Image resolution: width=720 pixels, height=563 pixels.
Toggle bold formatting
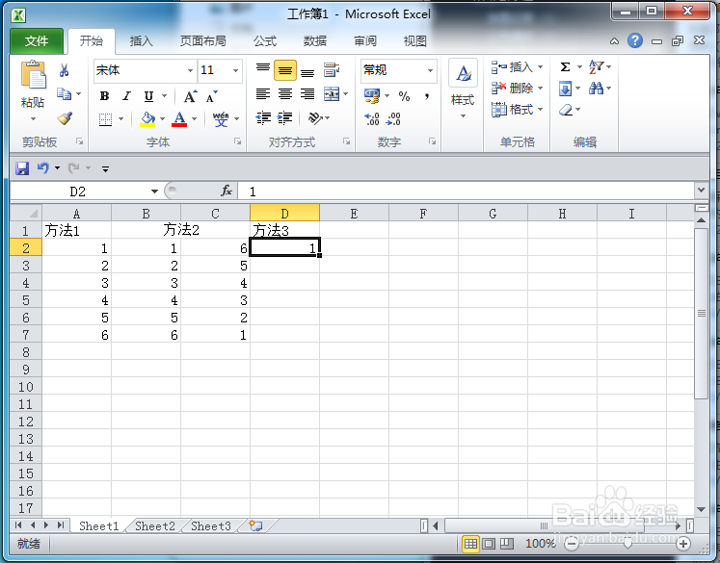tap(104, 96)
